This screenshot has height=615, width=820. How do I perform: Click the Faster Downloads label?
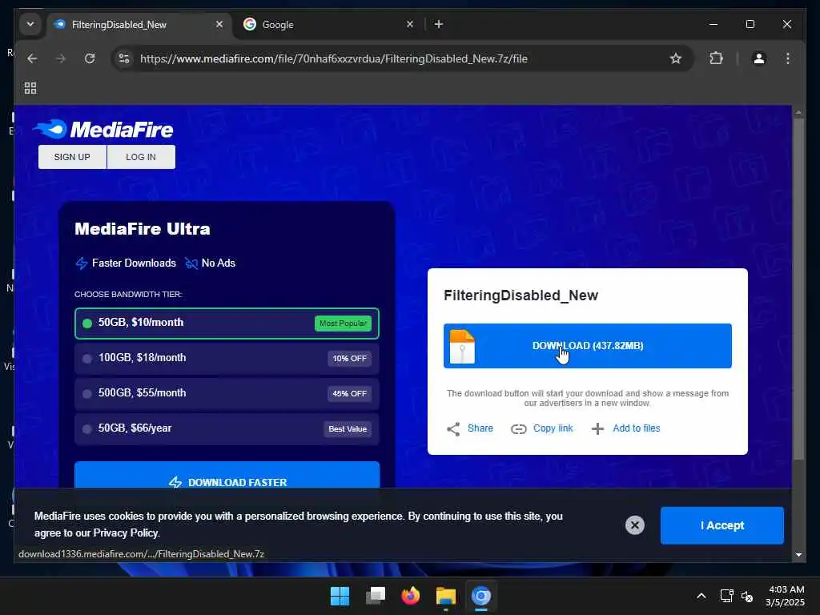click(134, 263)
